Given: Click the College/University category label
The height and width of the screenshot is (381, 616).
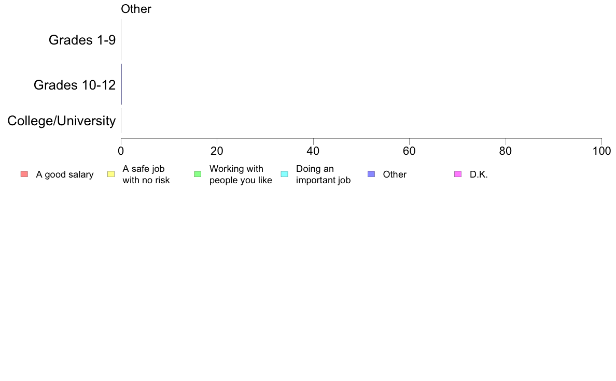Looking at the screenshot, I should click(62, 121).
